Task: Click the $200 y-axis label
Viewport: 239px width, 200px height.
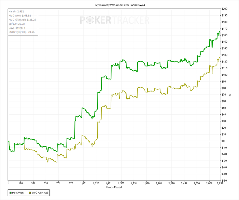Action: 224,9
